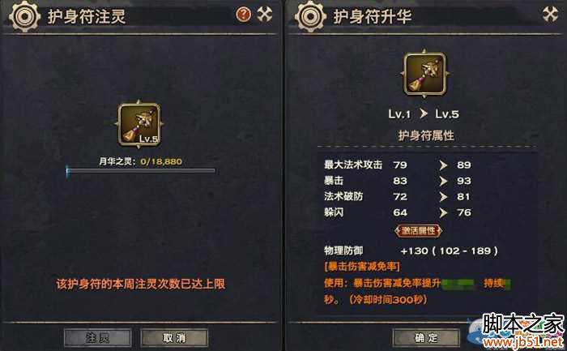
Task: Click the gear emblem beside 护身符注灵
Action: (x=24, y=16)
